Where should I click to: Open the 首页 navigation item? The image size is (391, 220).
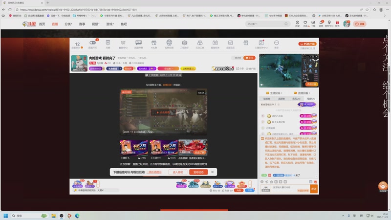[42, 24]
